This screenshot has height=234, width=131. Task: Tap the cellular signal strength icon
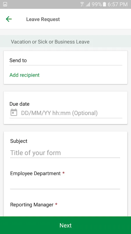click(x=88, y=4)
